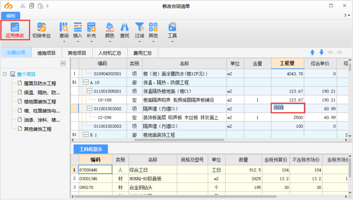The width and height of the screenshot is (353, 200).
Task: Open the 查询 query tool
Action: 64,27
